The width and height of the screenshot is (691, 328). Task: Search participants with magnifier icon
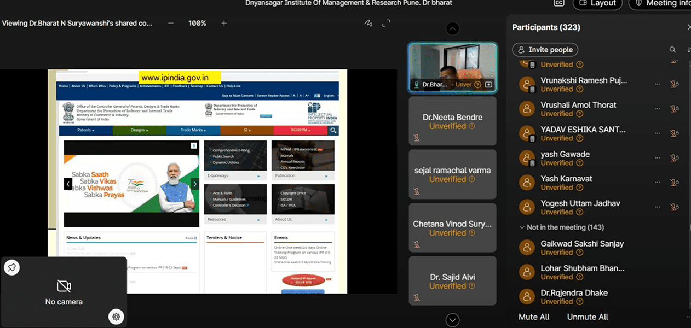pyautogui.click(x=672, y=50)
